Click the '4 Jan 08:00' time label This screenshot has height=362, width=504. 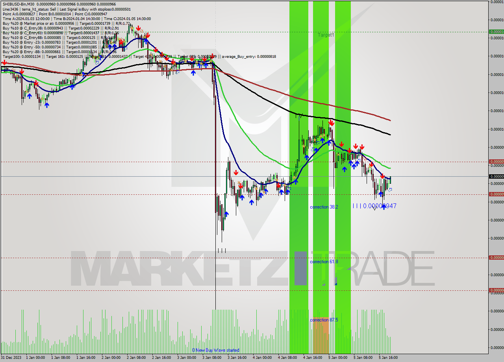tap(287, 358)
